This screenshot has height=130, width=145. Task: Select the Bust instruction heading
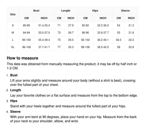tap(14, 75)
